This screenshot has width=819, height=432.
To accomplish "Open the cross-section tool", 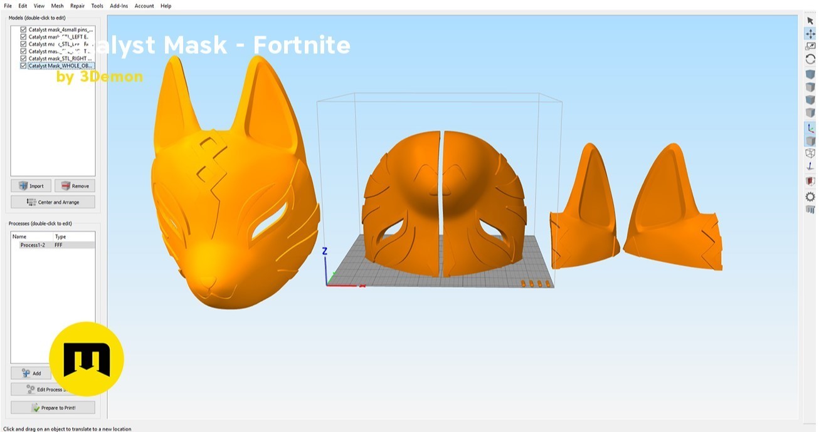I will click(x=810, y=181).
